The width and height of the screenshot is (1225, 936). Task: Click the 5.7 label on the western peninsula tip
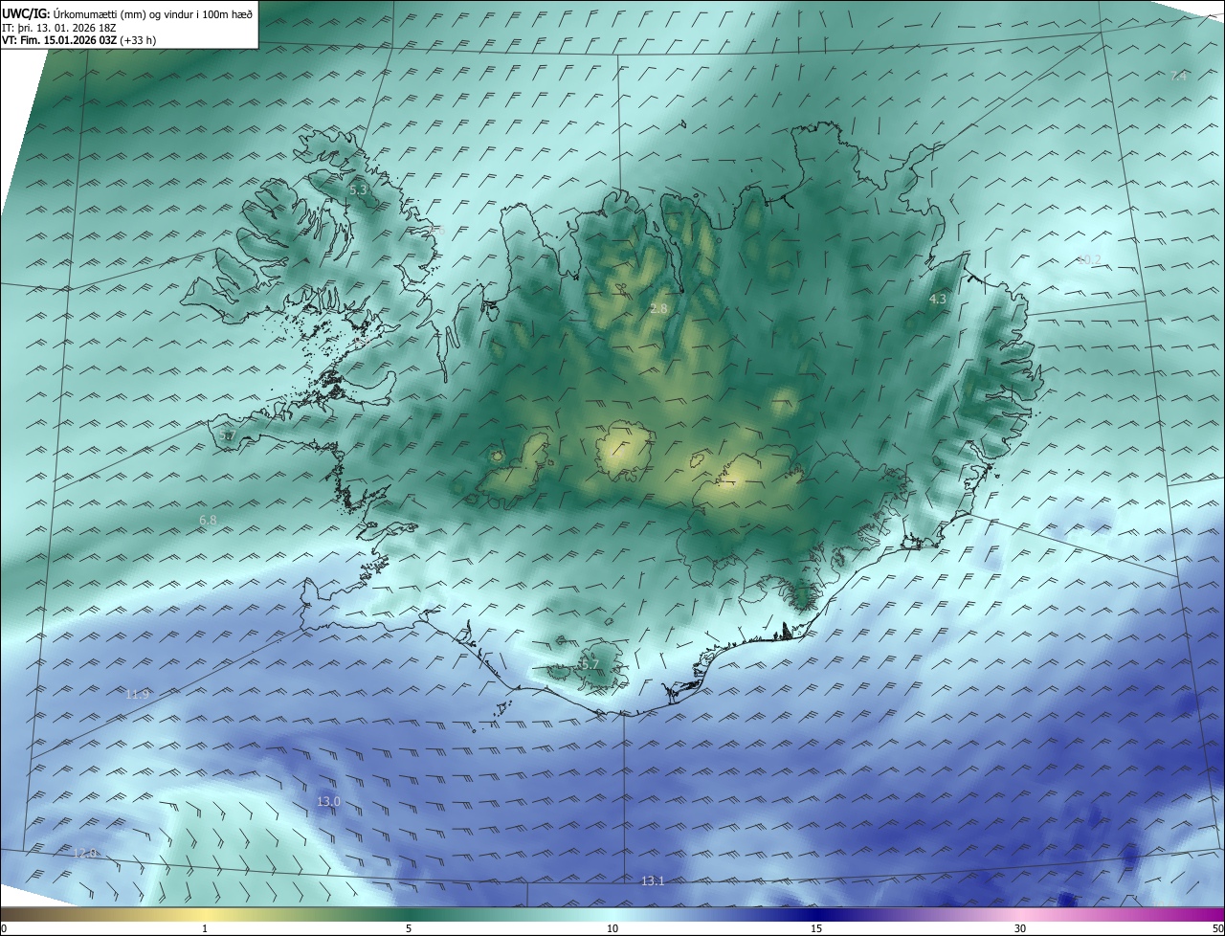[227, 435]
